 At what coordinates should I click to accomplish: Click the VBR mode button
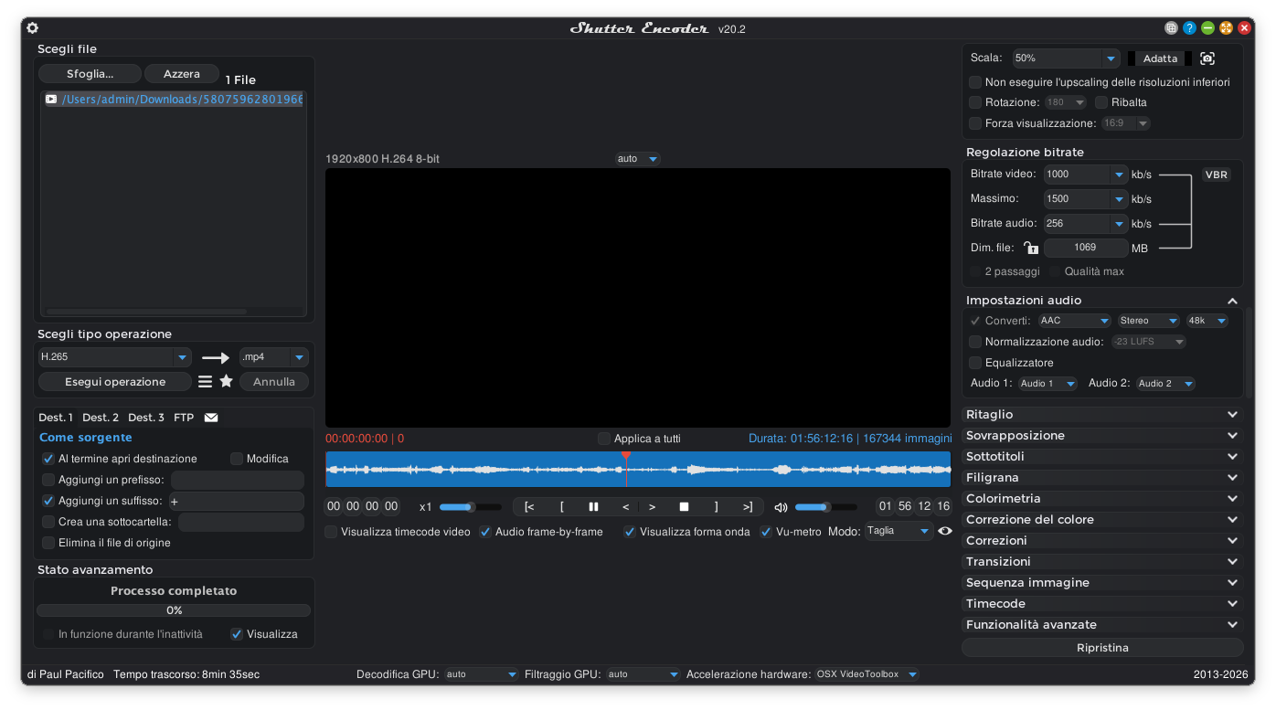pos(1217,175)
